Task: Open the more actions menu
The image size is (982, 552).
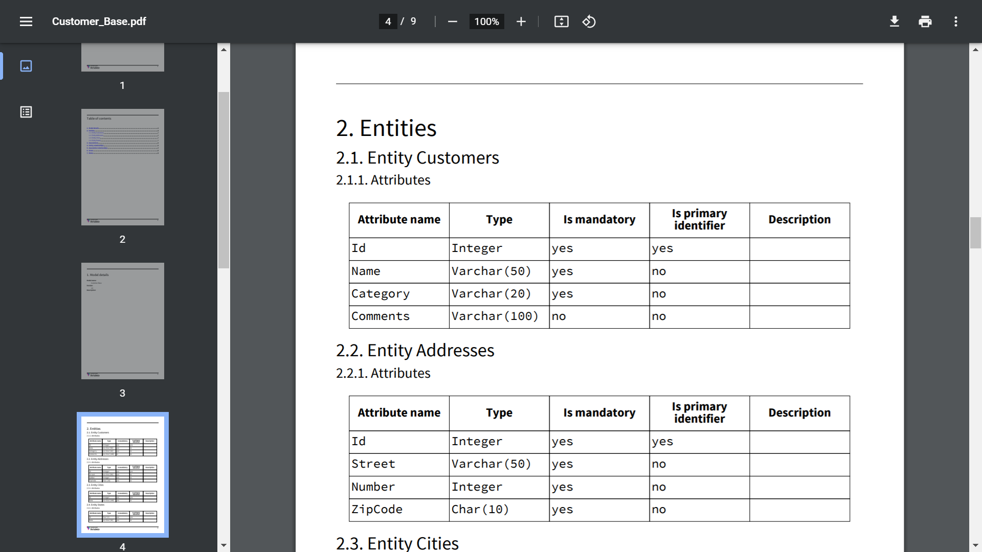Action: point(955,21)
